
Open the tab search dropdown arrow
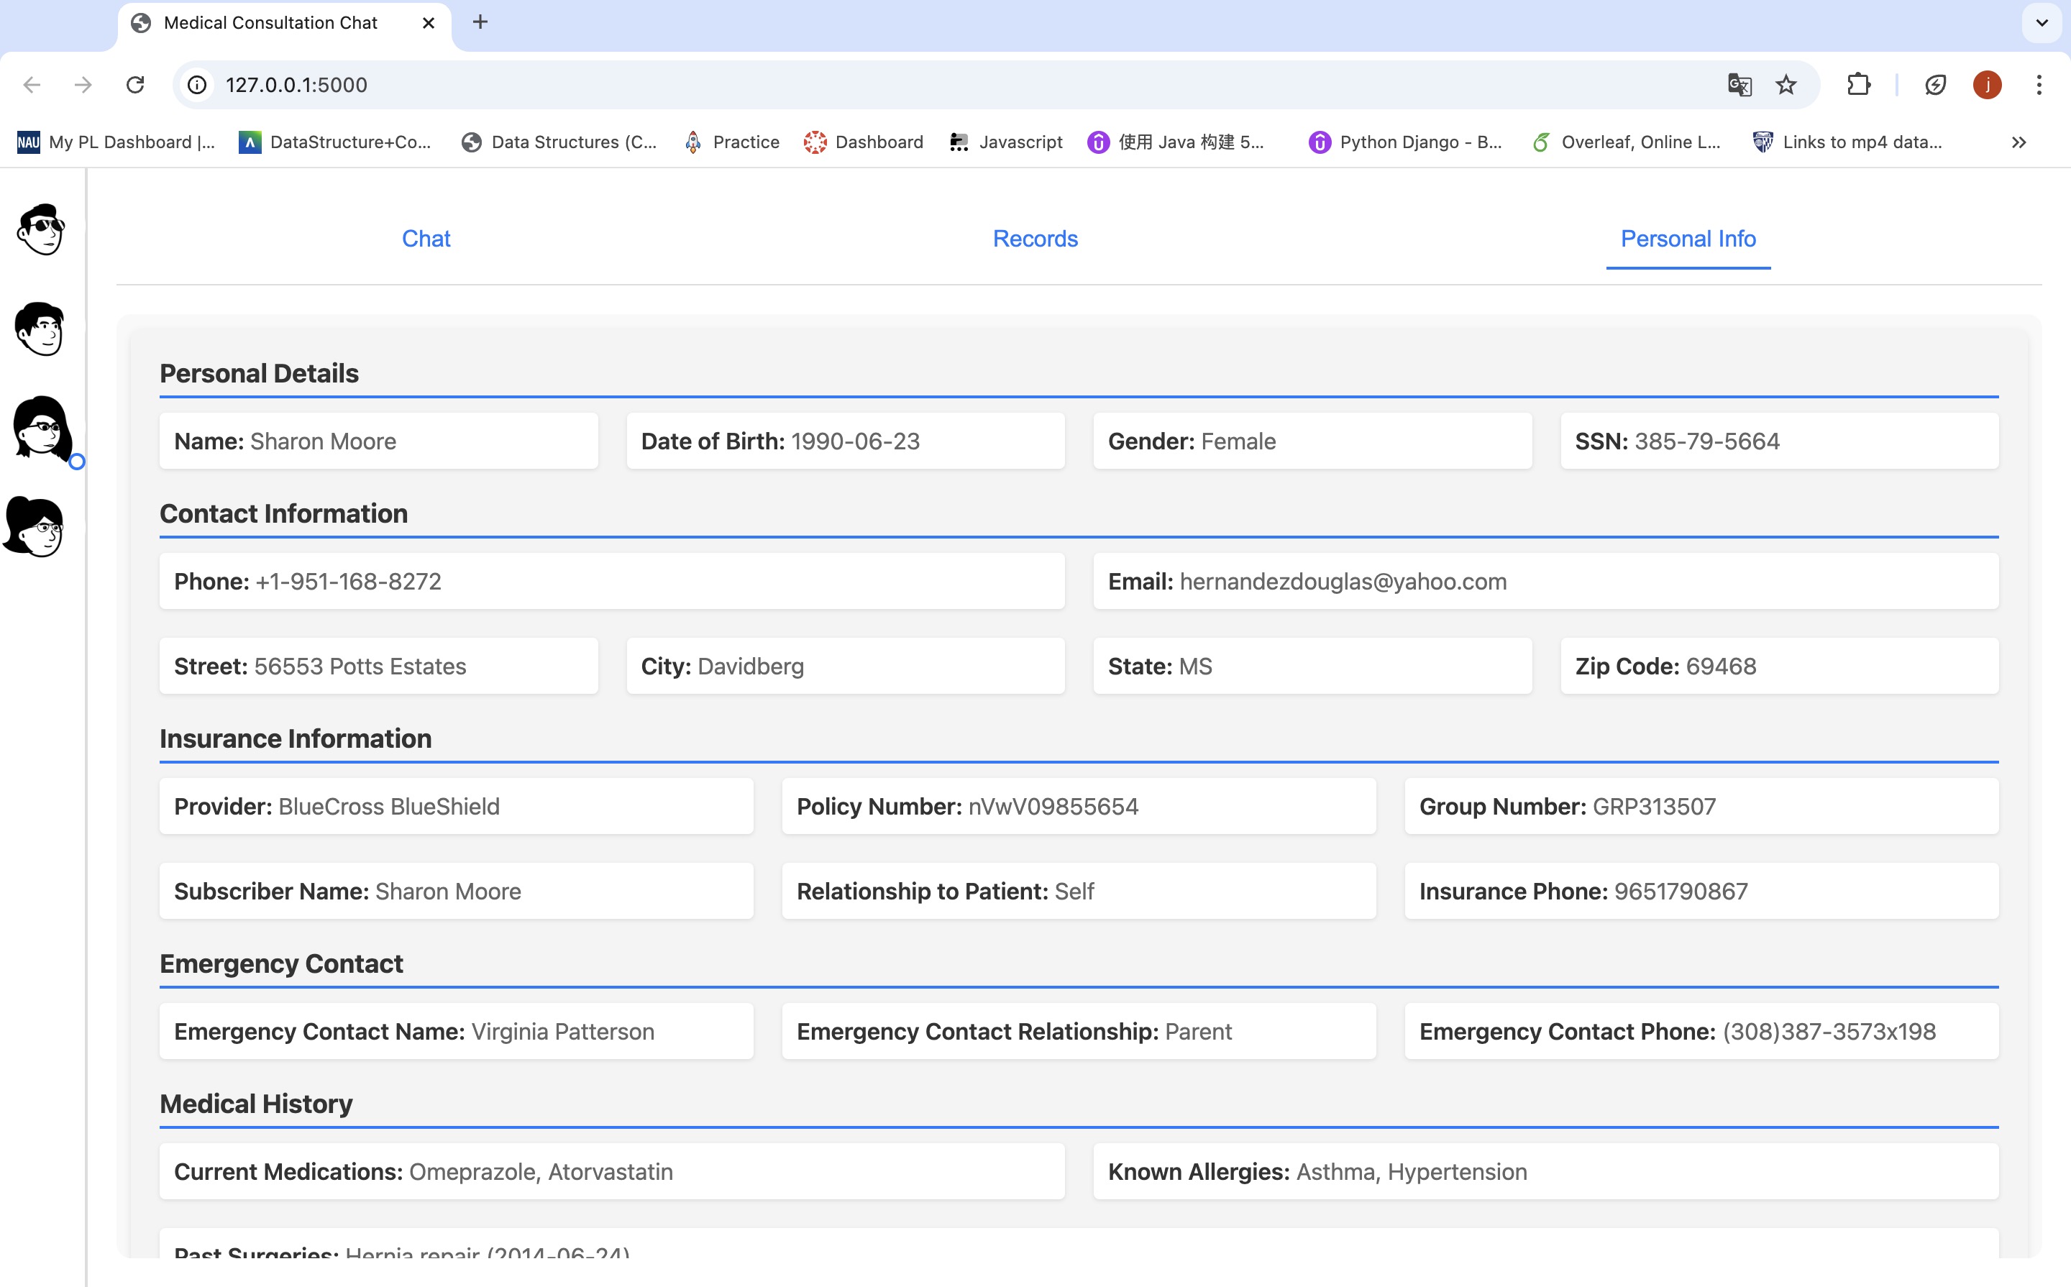[2042, 23]
